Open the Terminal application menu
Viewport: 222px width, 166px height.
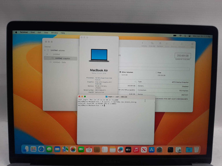24,32
